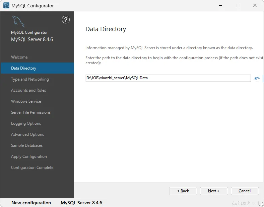Image resolution: width=264 pixels, height=207 pixels.
Task: Select Windows Service in the sidebar
Action: pos(26,101)
